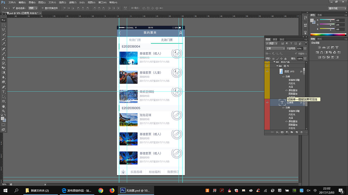348x195 pixels.
Task: Click the foreground color swatch in Color panel
Action: (x=312, y=20)
